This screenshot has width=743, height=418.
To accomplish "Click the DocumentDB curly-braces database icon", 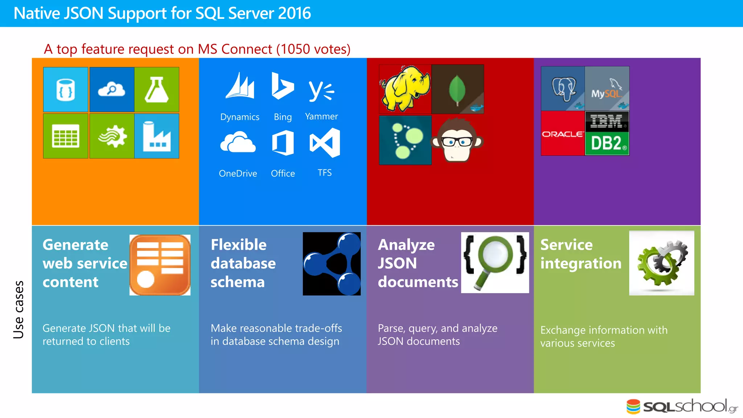I will tap(66, 90).
